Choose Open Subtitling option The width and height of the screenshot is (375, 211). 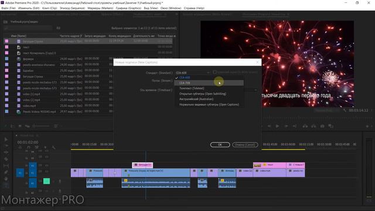(209, 94)
